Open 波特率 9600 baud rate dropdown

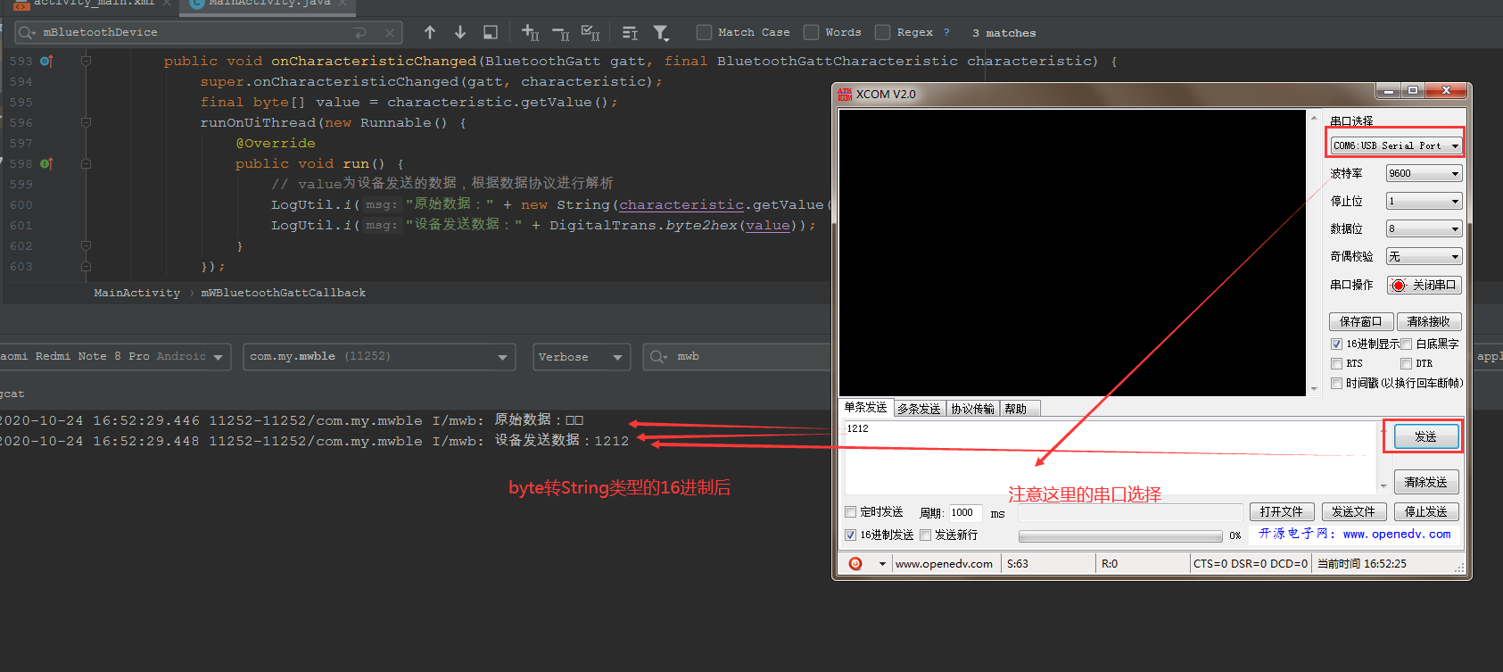coord(1424,173)
